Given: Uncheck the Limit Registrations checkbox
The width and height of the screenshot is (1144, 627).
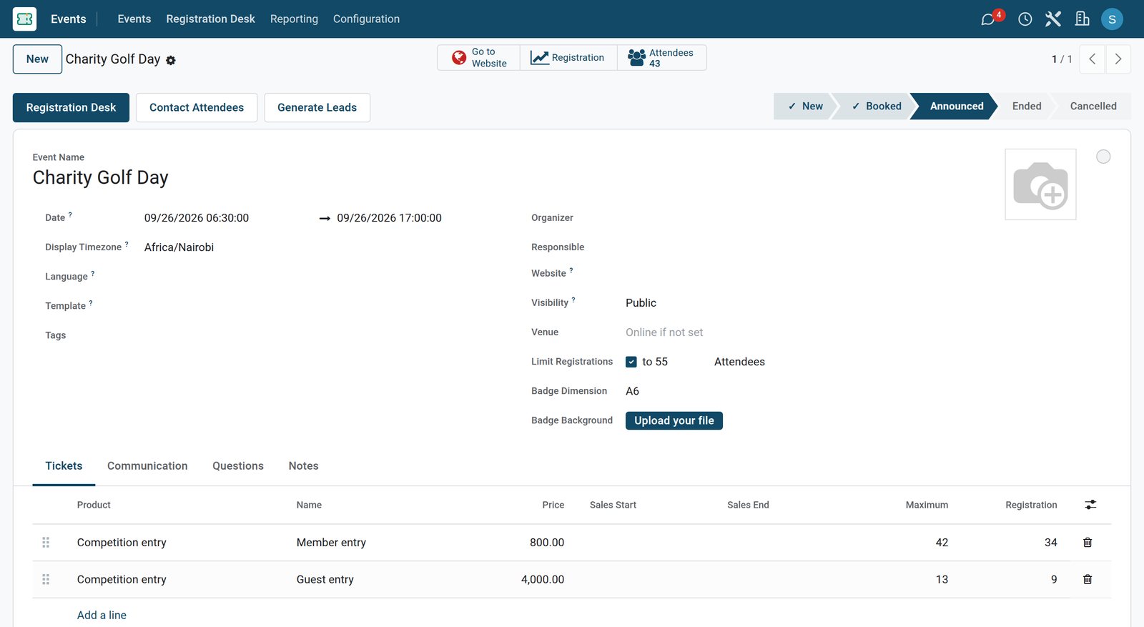Looking at the screenshot, I should (x=631, y=362).
